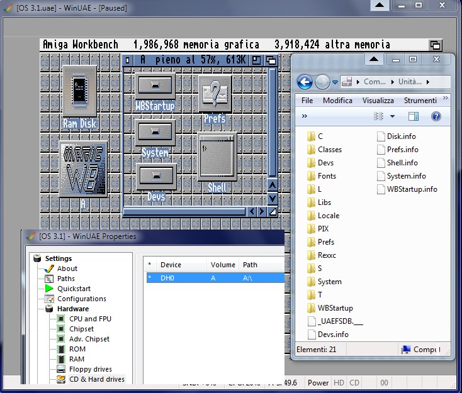
Task: Open Quickstart in WinUAE settings tree
Action: pos(74,289)
